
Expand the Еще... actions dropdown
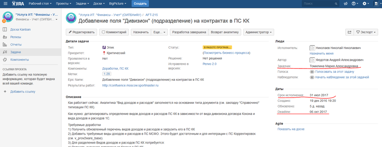tap(159, 32)
